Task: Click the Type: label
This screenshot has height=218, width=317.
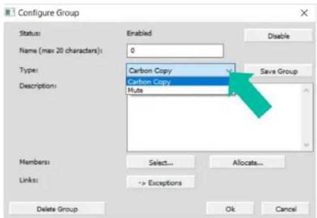Action: tap(28, 70)
